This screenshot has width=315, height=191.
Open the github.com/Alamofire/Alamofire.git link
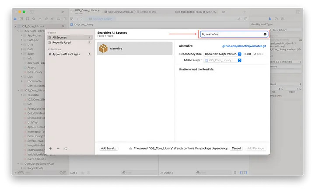pyautogui.click(x=244, y=45)
